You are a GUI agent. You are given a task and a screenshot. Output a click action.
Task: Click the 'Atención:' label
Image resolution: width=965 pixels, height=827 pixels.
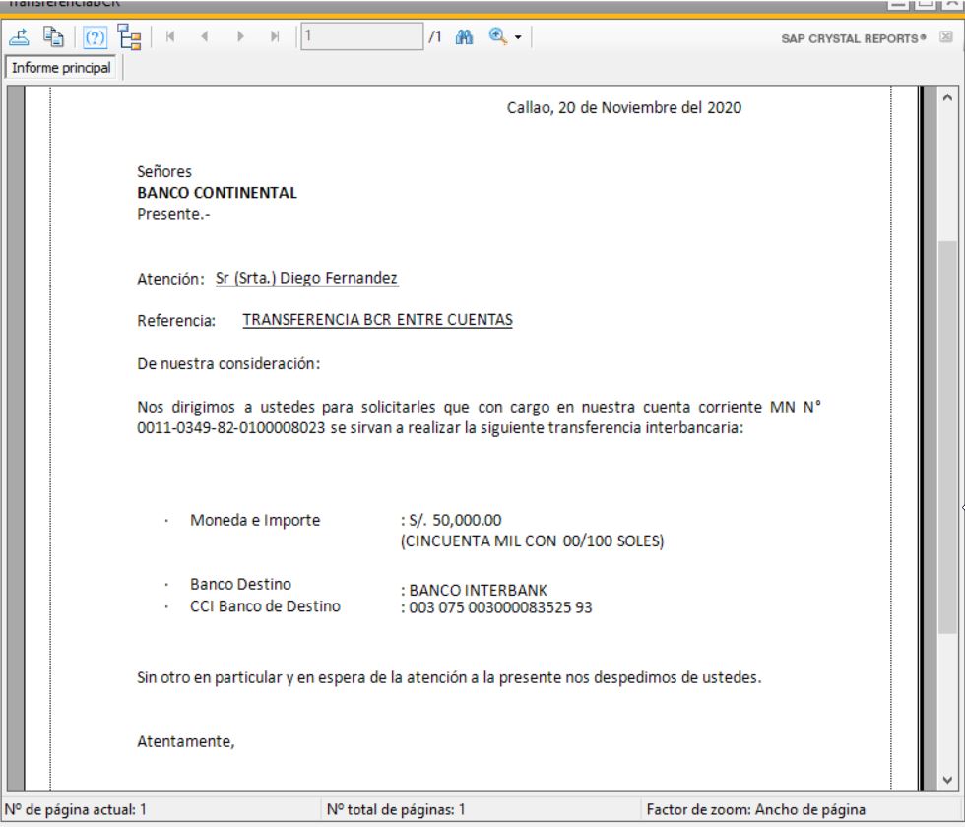pos(170,279)
